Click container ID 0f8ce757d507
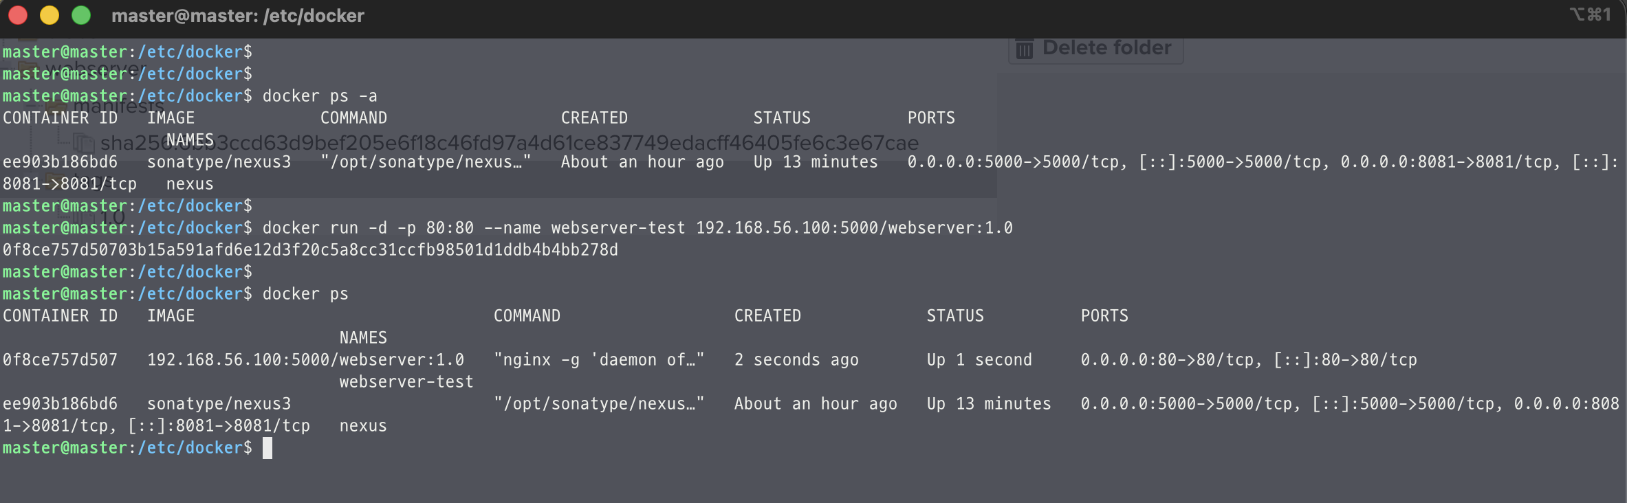The image size is (1627, 503). point(61,360)
